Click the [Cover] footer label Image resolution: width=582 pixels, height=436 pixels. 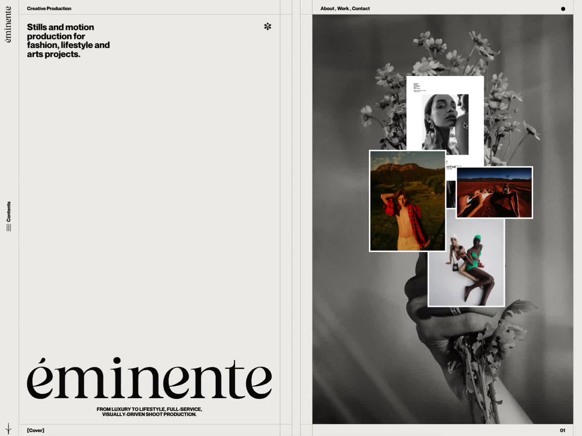[36, 430]
